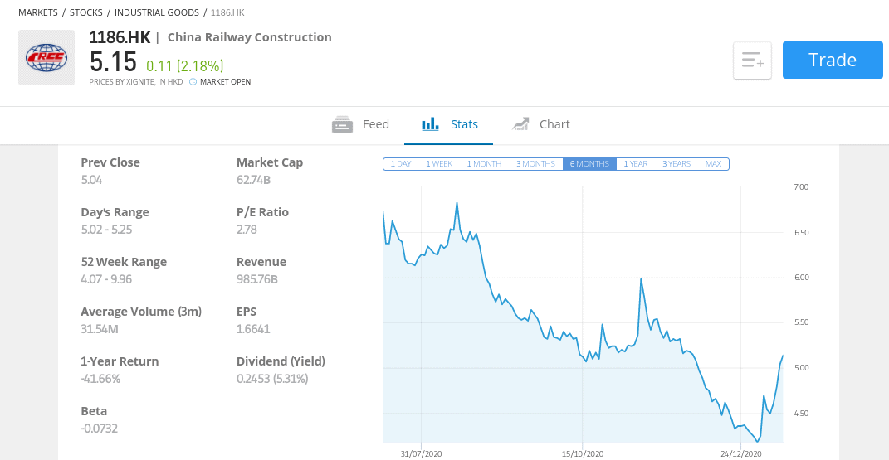Open the STOCKS breadcrumb link
This screenshot has height=460, width=889.
(86, 12)
